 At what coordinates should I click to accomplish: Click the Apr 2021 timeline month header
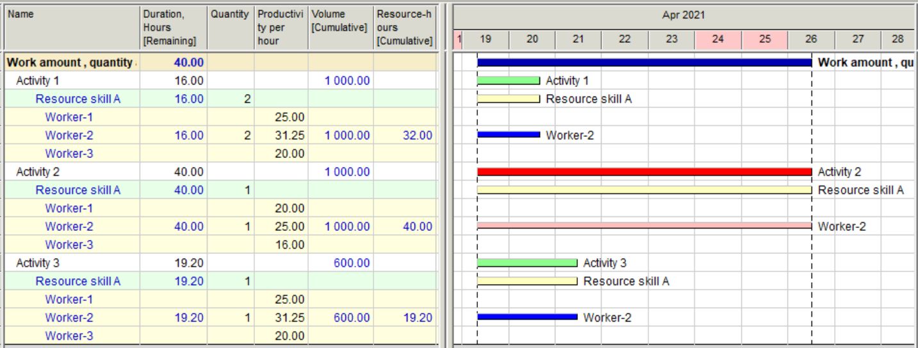(x=683, y=15)
